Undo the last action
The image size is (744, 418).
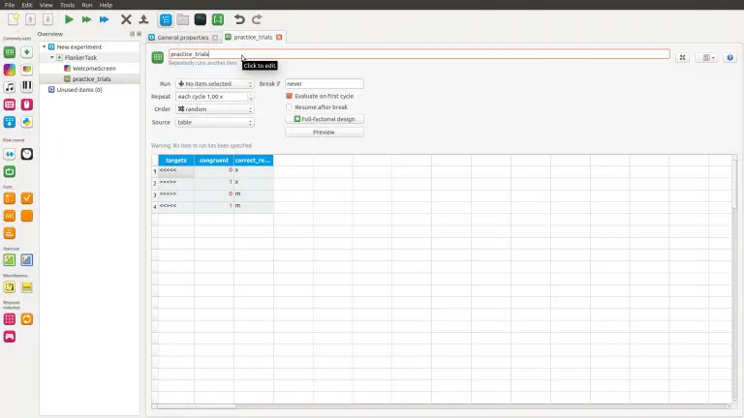tap(239, 19)
